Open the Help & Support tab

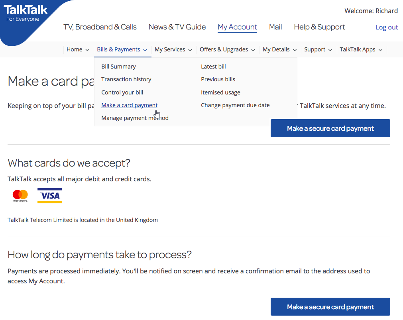(x=319, y=27)
